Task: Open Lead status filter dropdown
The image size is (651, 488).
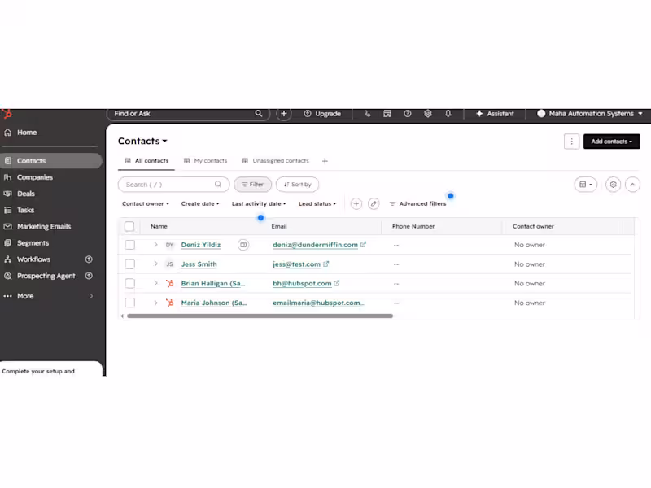Action: coord(317,204)
